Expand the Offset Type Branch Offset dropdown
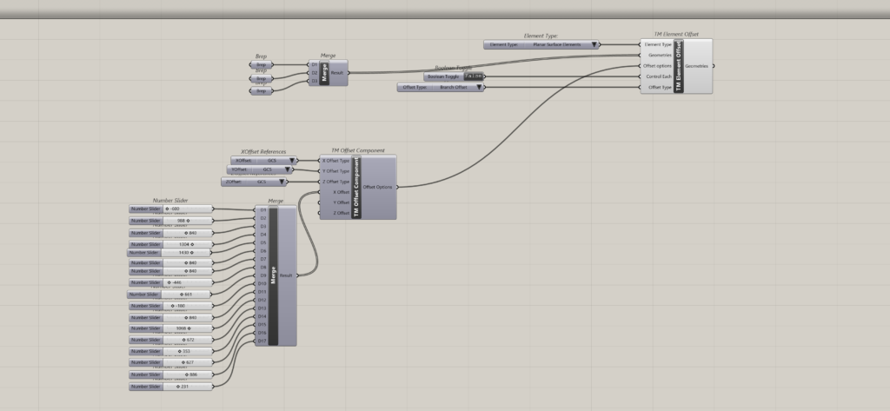The image size is (890, 411). [478, 87]
